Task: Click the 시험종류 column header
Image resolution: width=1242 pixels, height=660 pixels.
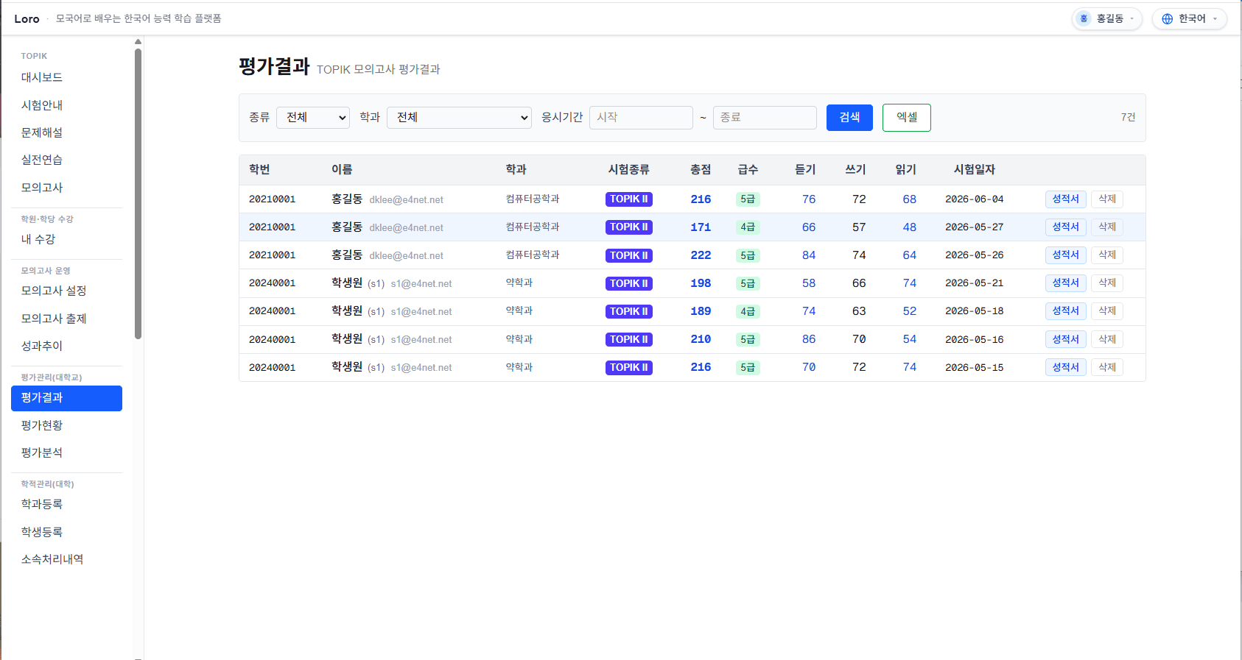Action: click(x=628, y=169)
